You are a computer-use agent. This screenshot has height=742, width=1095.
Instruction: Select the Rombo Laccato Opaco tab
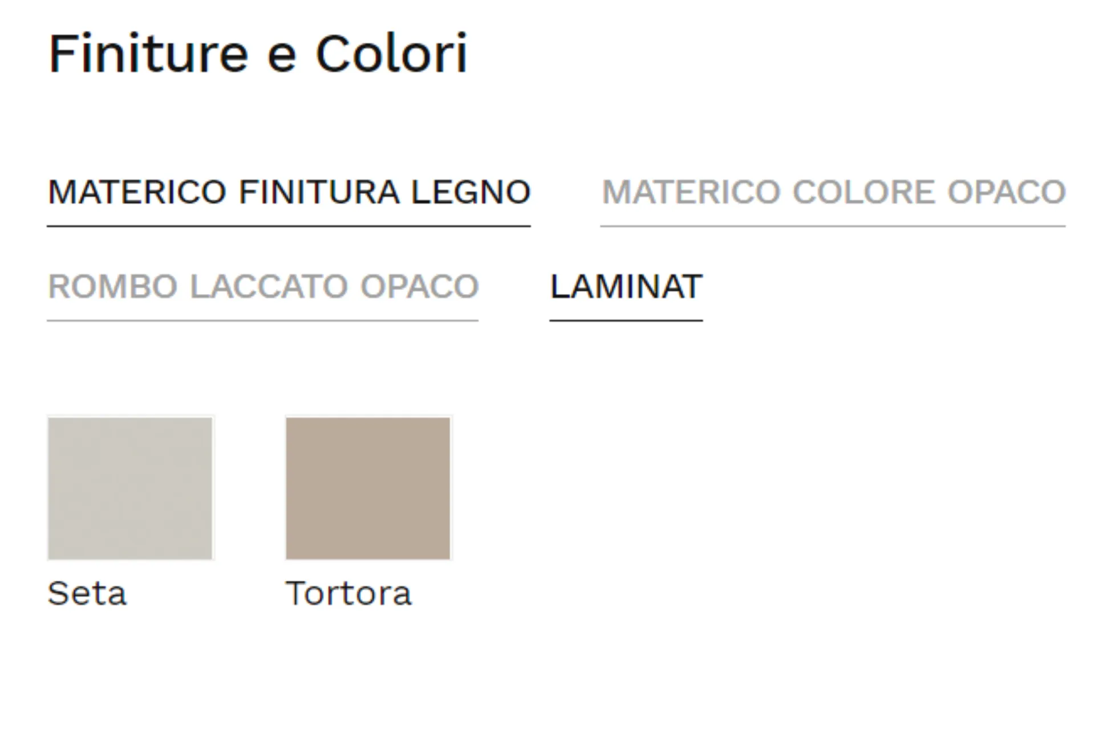(263, 286)
